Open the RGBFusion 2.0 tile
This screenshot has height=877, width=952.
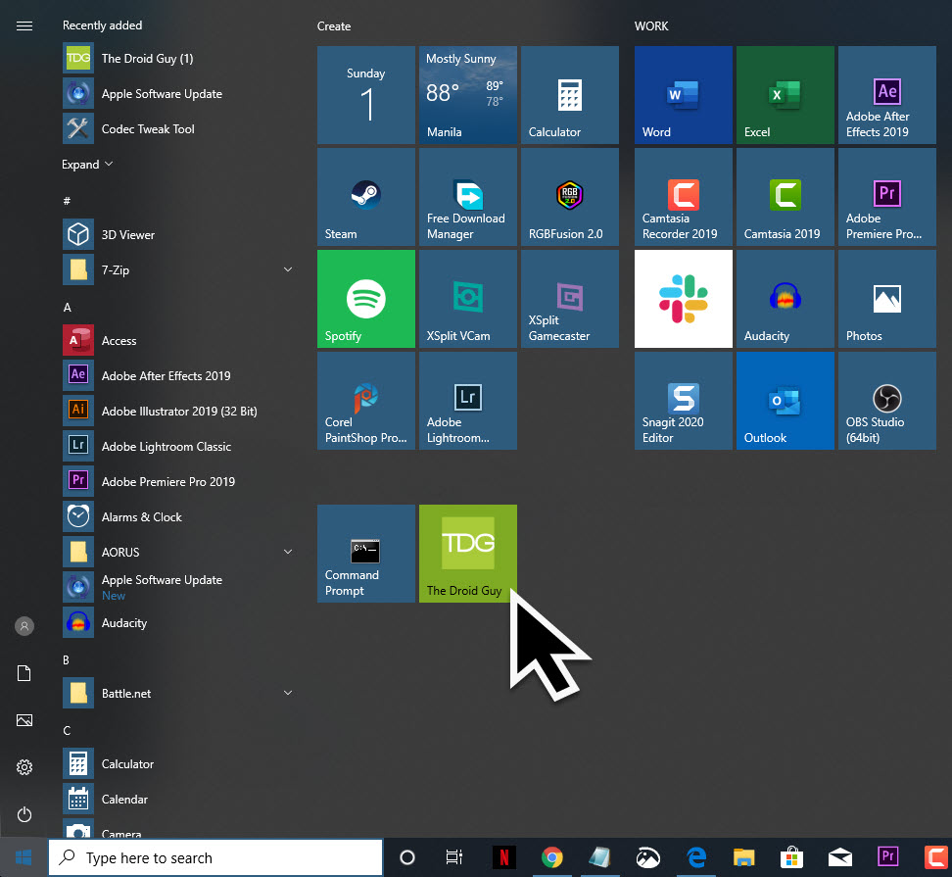(x=570, y=197)
